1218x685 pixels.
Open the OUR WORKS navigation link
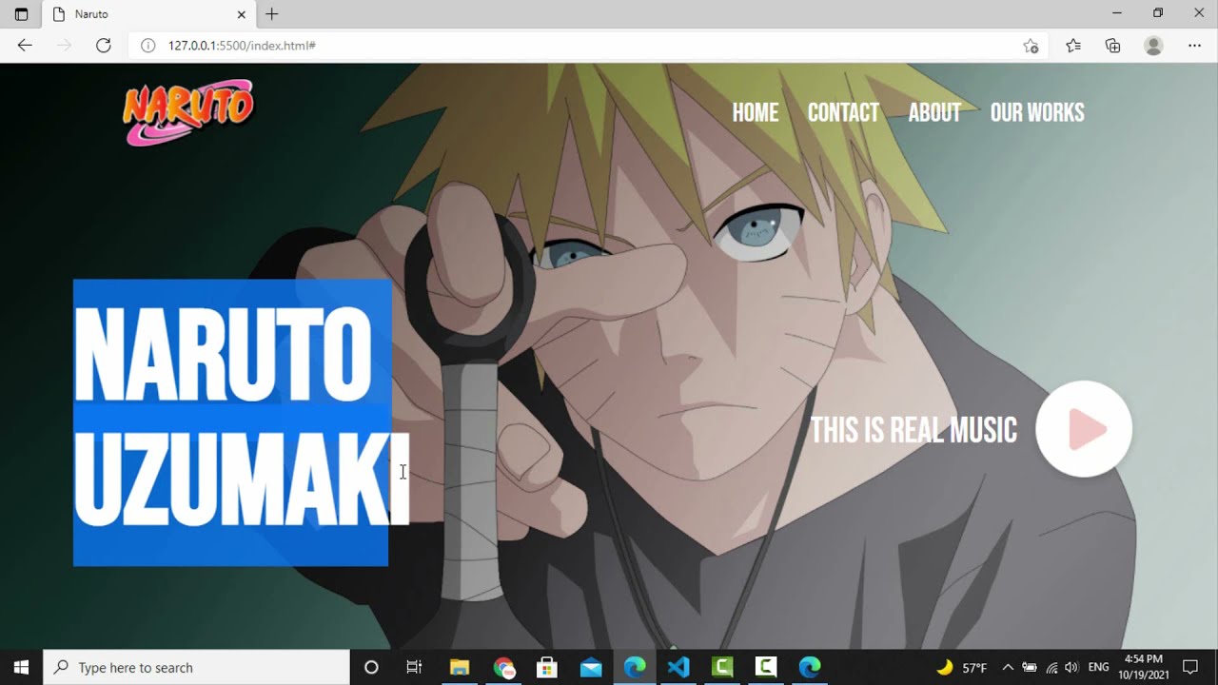(1037, 113)
